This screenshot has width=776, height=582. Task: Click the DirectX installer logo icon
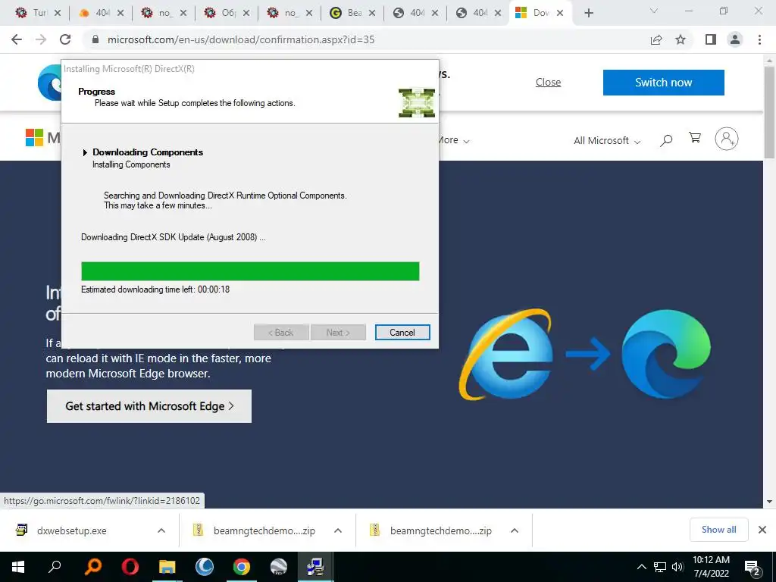(x=417, y=103)
